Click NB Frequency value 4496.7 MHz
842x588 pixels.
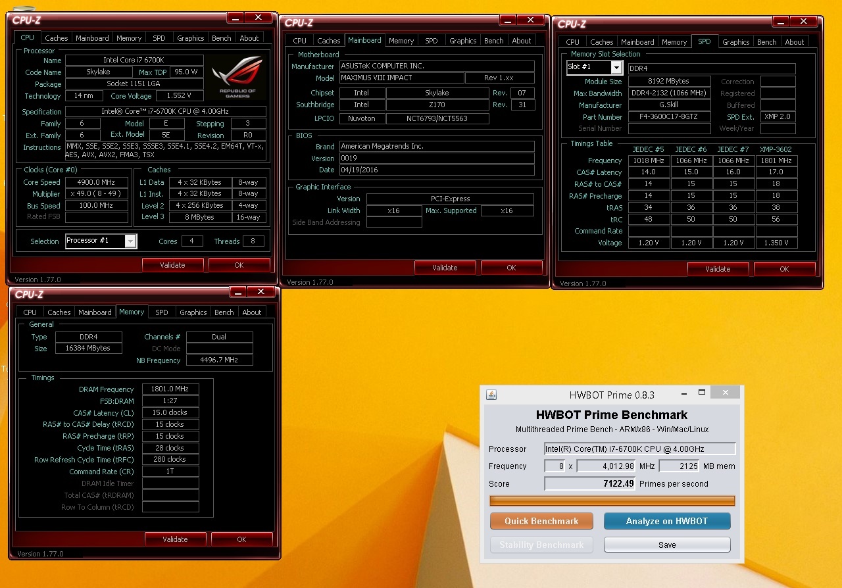pyautogui.click(x=220, y=360)
